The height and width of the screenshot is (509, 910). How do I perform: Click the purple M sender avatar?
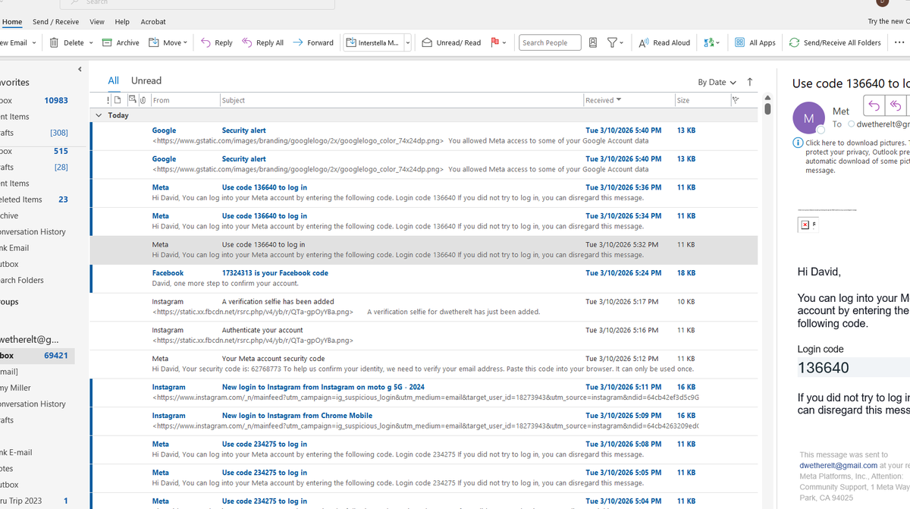808,118
